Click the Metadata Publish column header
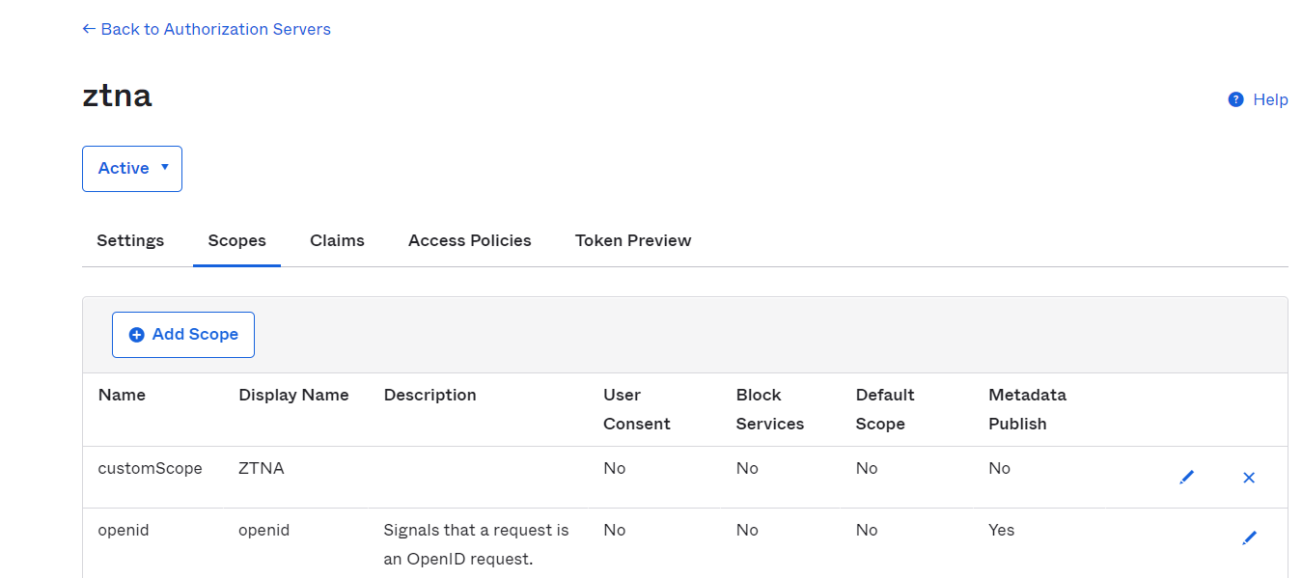 click(1027, 409)
